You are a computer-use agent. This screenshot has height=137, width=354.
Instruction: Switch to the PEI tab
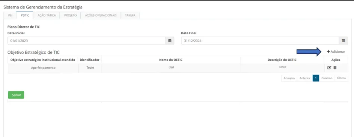[10, 16]
